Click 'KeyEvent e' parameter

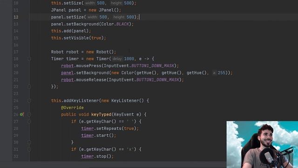(x=126, y=114)
